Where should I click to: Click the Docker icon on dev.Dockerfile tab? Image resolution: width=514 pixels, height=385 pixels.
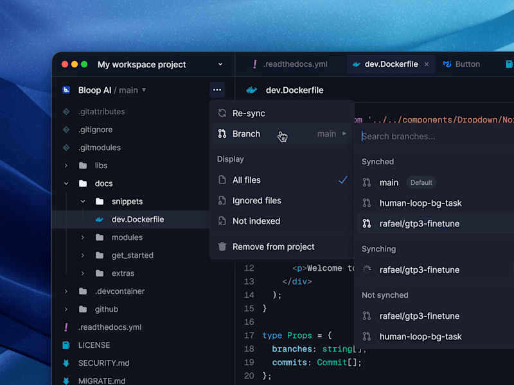(x=357, y=65)
